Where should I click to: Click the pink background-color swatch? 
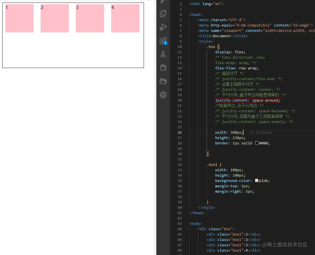257,181
